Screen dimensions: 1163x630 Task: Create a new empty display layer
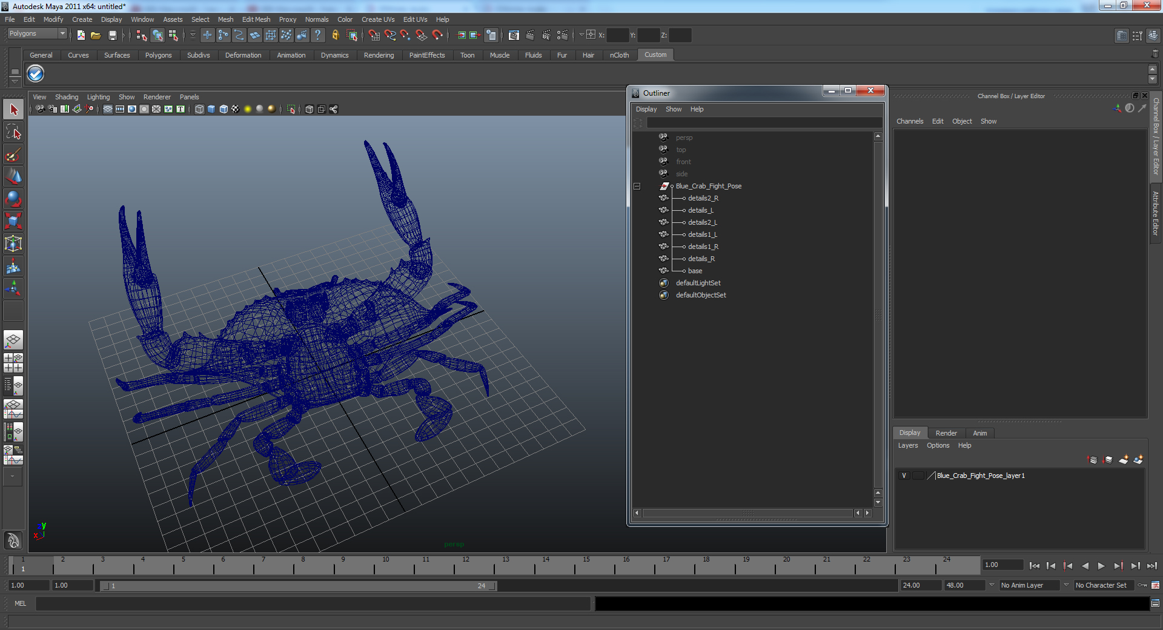pyautogui.click(x=1124, y=460)
